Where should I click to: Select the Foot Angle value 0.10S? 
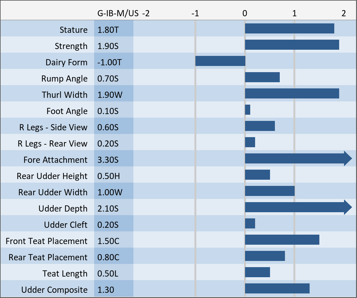click(x=108, y=111)
